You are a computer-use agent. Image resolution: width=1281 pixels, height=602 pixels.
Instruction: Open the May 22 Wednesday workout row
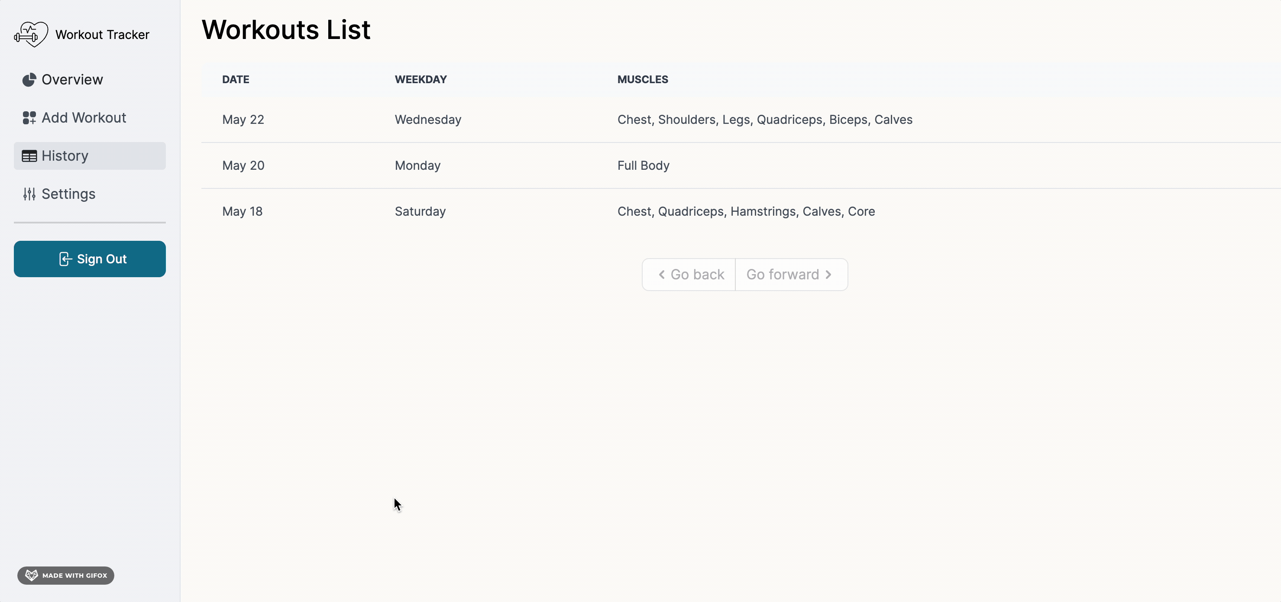(741, 120)
